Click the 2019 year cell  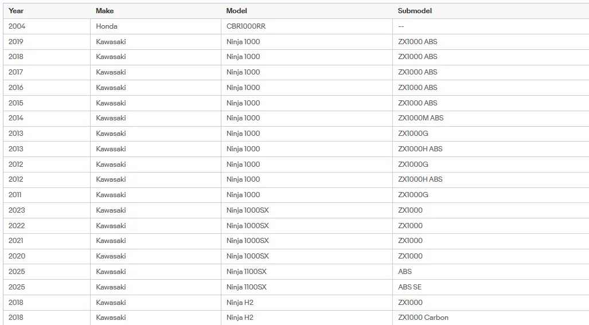tap(16, 42)
